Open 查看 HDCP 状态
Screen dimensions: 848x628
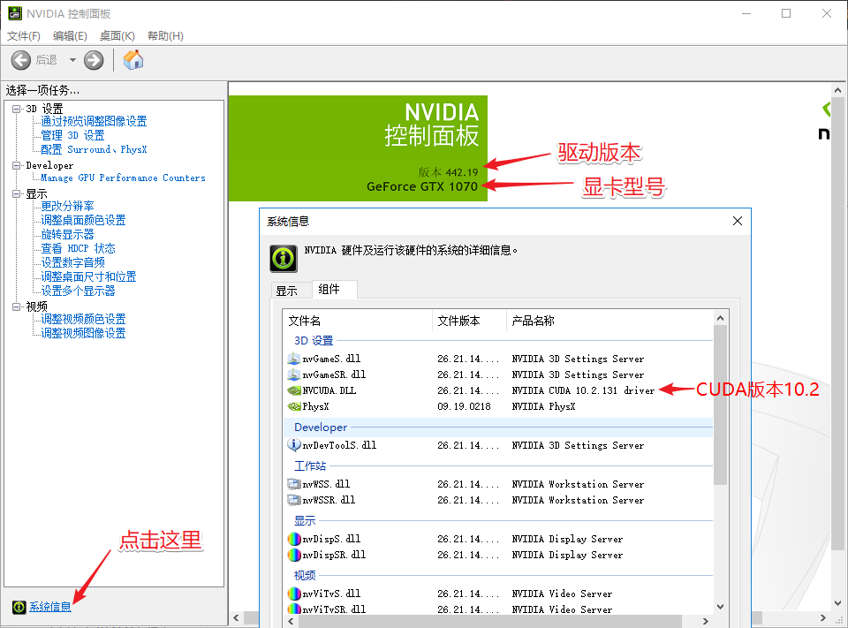[79, 248]
